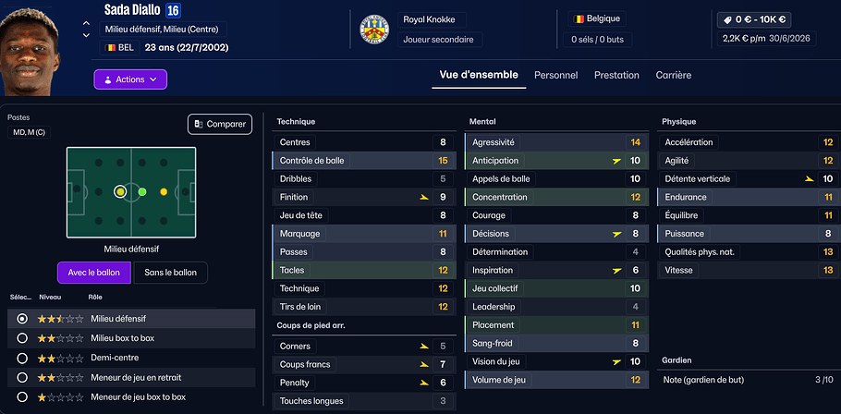Select the yellow position dot on the pitch
The height and width of the screenshot is (414, 841).
(164, 192)
